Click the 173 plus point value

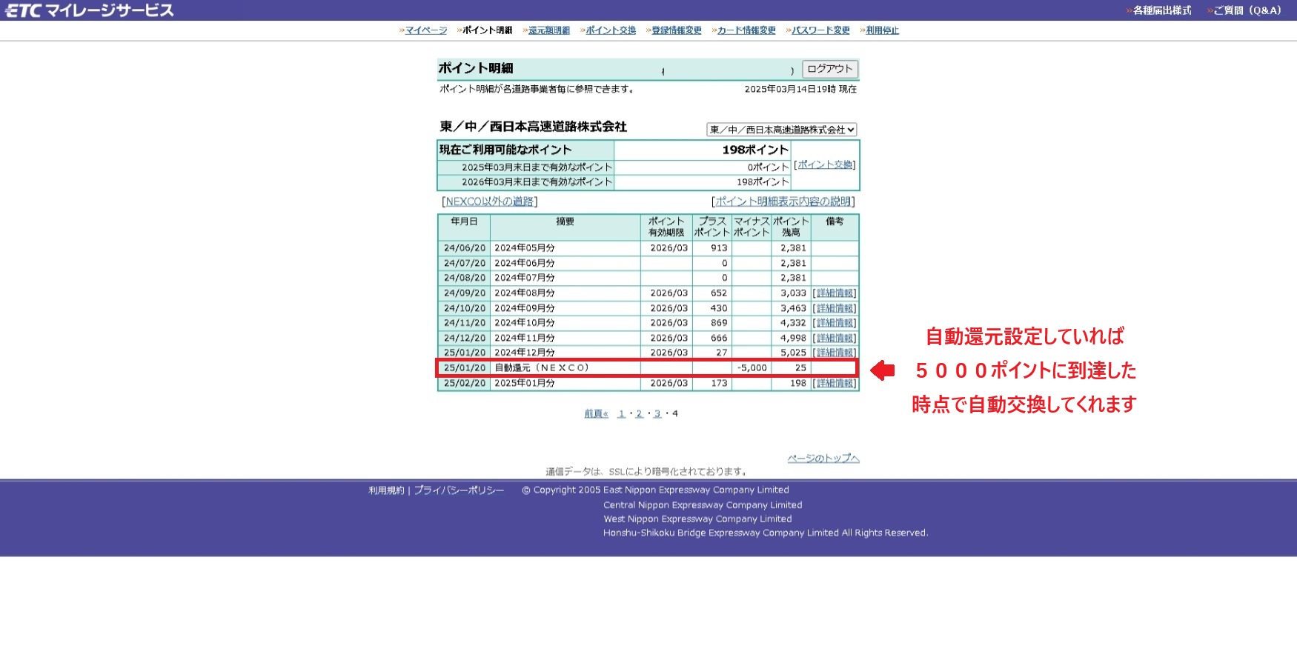(x=719, y=383)
